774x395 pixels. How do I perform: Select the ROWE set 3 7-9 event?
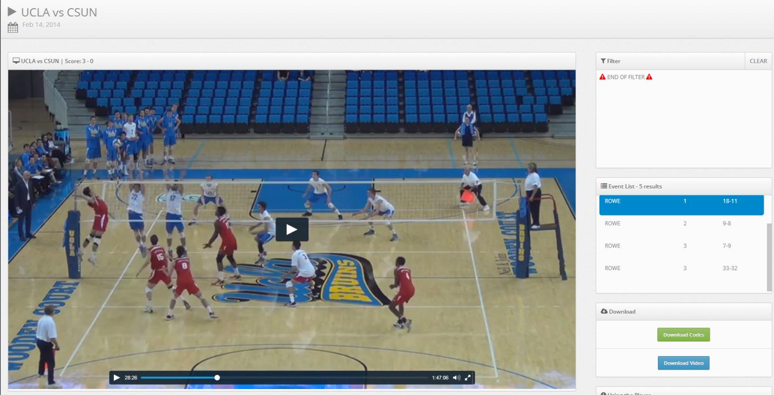click(682, 246)
